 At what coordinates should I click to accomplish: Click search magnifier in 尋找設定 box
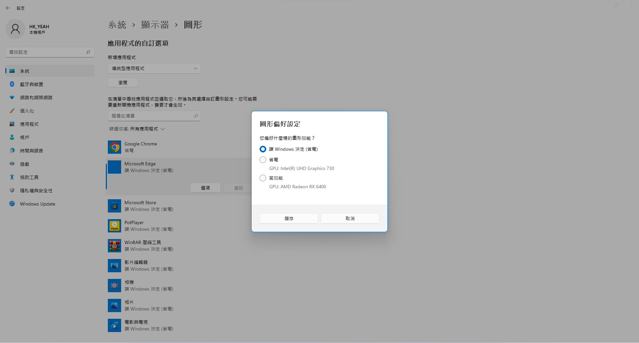88,52
